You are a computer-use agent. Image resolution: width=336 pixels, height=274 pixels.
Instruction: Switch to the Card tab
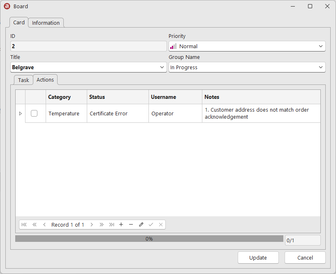19,22
